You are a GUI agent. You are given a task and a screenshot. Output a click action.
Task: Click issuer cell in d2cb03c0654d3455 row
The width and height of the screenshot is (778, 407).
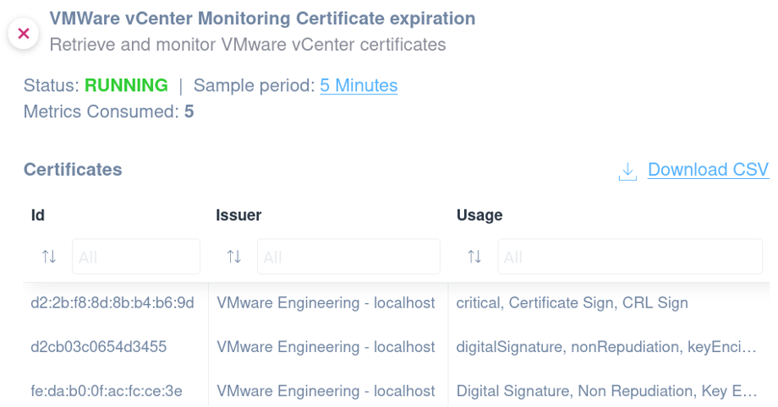(326, 346)
